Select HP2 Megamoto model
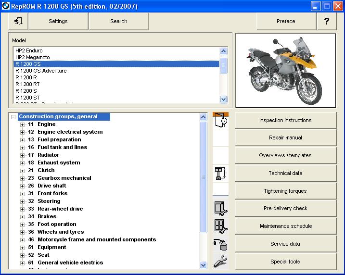The height and width of the screenshot is (275, 345). (x=32, y=57)
